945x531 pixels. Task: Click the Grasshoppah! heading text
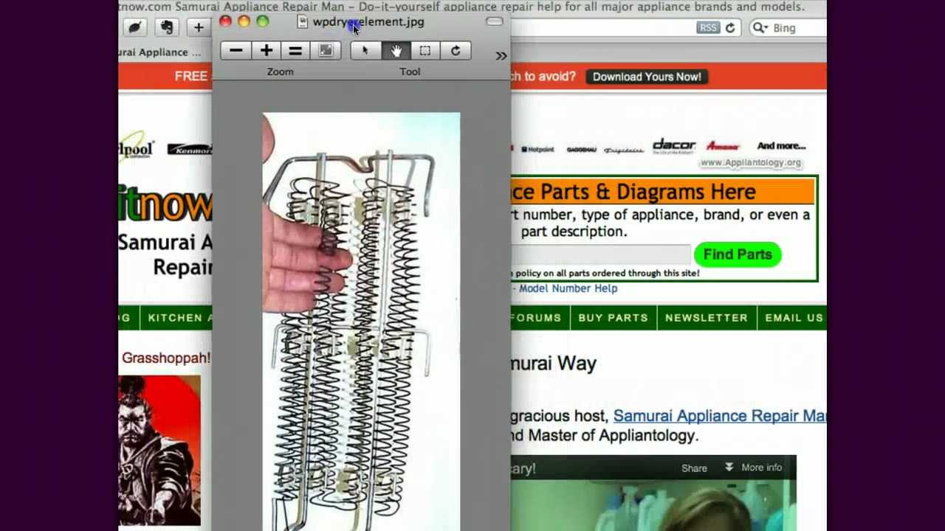pyautogui.click(x=166, y=358)
